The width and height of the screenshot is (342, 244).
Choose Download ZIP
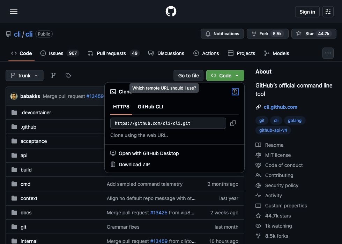pyautogui.click(x=130, y=165)
